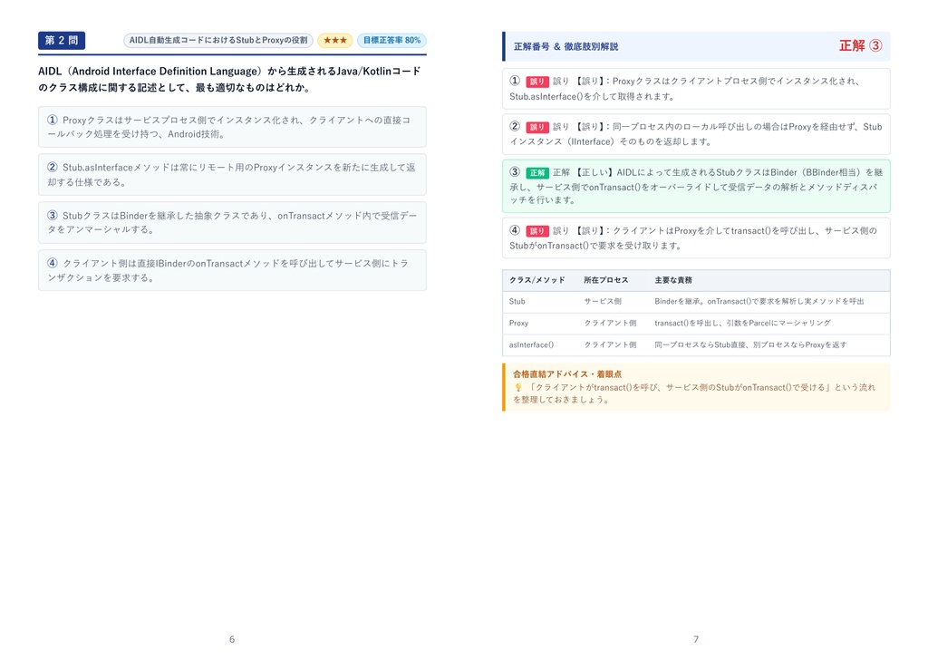Click the 正解 ③ answer label
The height and width of the screenshot is (659, 928).
(861, 45)
